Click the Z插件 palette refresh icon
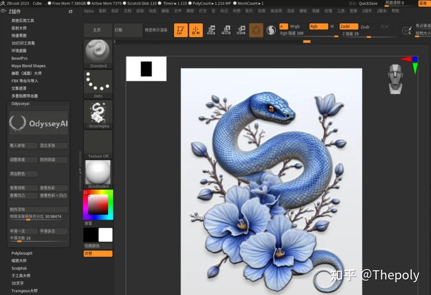This screenshot has height=295, width=431. (x=70, y=12)
